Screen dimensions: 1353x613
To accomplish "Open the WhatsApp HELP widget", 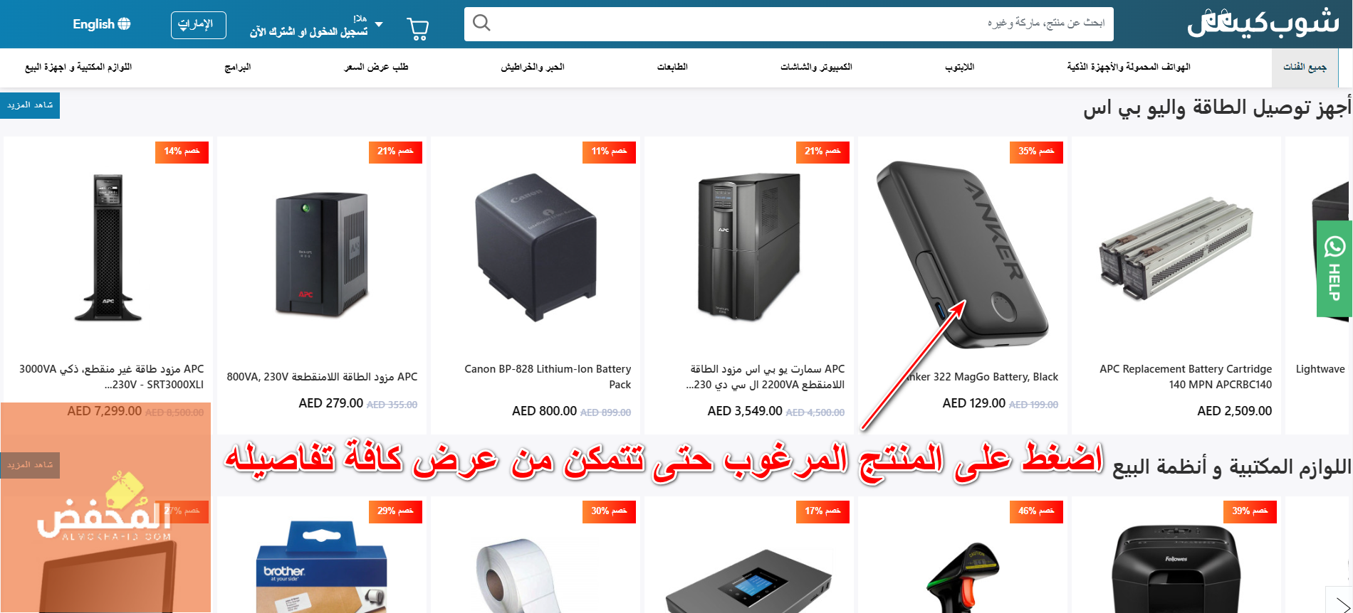I will tap(1334, 269).
